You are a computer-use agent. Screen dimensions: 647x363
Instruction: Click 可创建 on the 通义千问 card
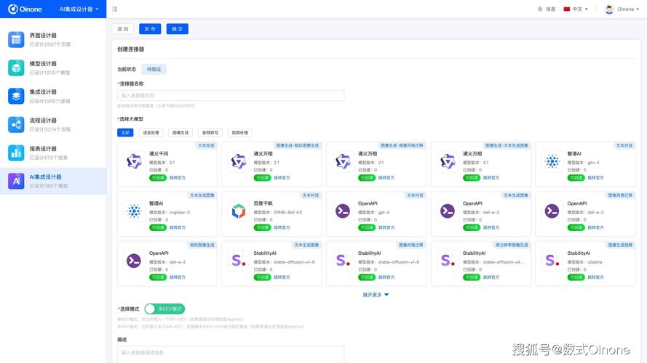158,178
